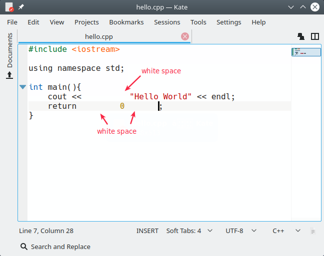Click the upload arrow icon in sidebar
The width and height of the screenshot is (324, 256).
9,75
